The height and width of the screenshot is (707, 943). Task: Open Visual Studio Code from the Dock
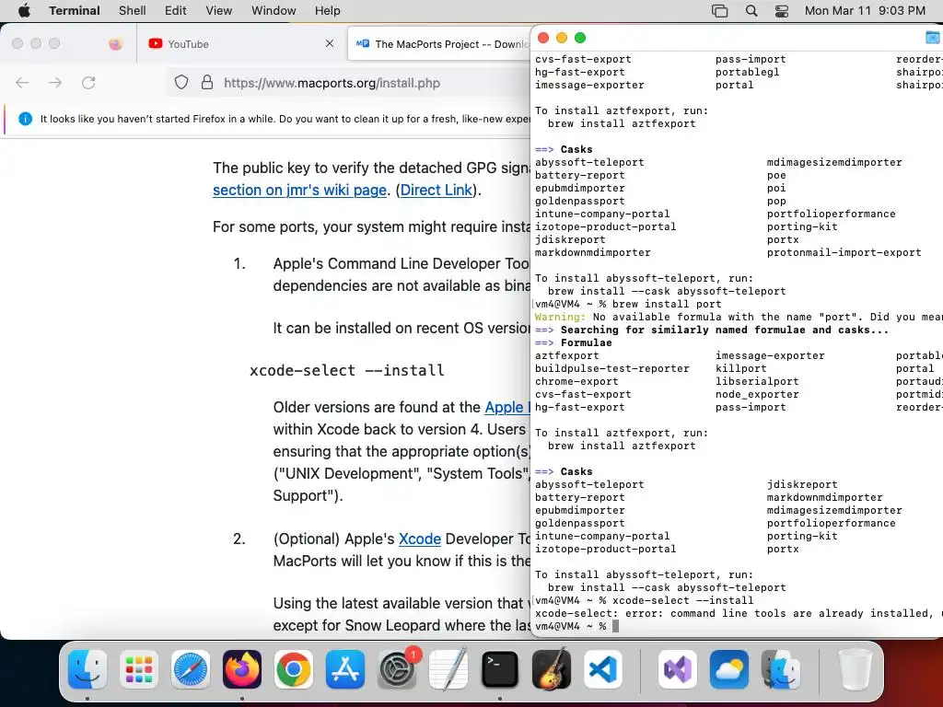pyautogui.click(x=603, y=669)
